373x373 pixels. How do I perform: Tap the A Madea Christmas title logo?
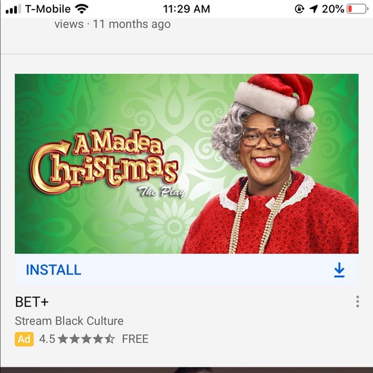click(105, 162)
